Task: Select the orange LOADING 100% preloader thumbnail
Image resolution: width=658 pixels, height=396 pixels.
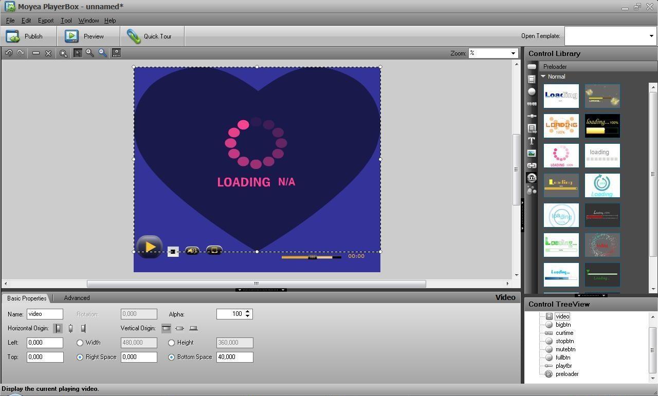Action: [x=561, y=126]
